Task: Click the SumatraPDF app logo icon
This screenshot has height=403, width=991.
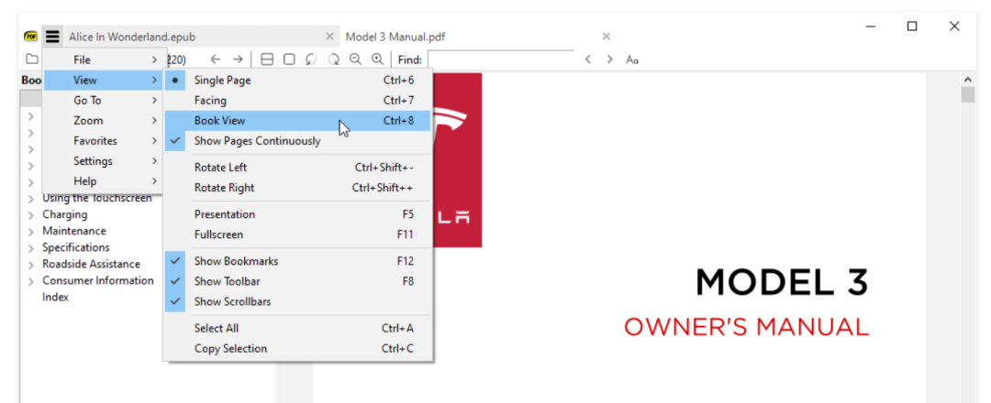Action: pos(30,37)
